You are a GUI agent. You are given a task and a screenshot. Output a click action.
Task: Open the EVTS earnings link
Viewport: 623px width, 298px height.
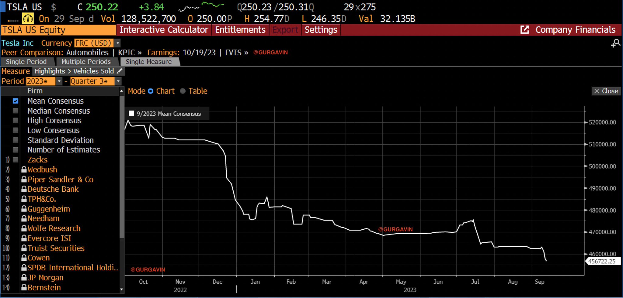pyautogui.click(x=237, y=53)
